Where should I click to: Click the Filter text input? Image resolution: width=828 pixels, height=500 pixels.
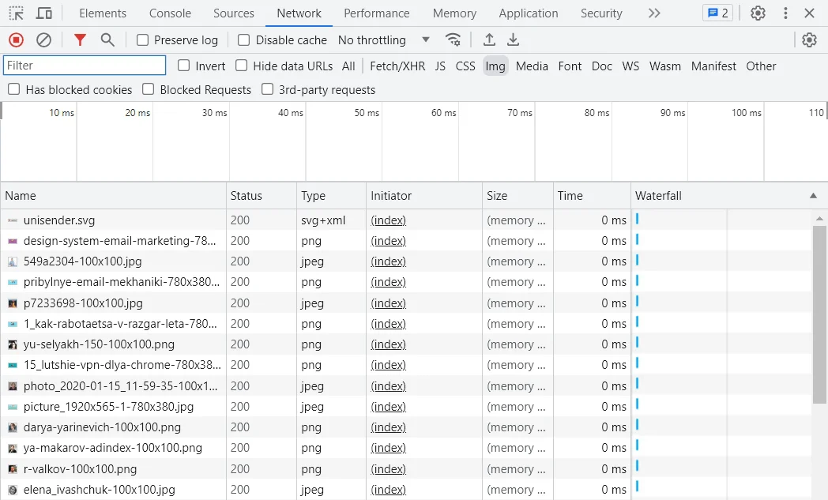85,66
